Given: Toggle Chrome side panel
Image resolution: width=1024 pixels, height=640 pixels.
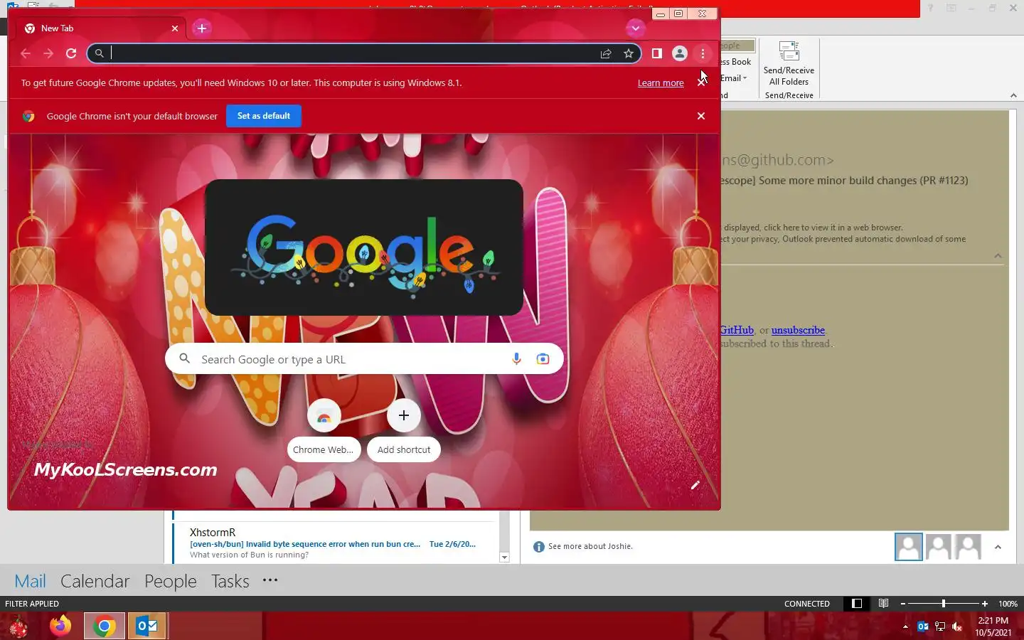Looking at the screenshot, I should pyautogui.click(x=657, y=53).
